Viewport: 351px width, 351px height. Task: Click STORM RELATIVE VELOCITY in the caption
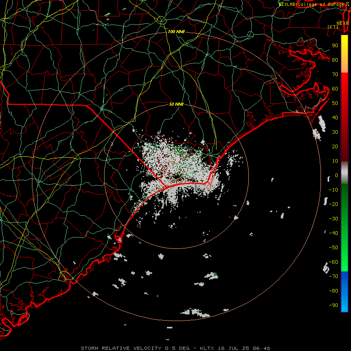pos(121,348)
